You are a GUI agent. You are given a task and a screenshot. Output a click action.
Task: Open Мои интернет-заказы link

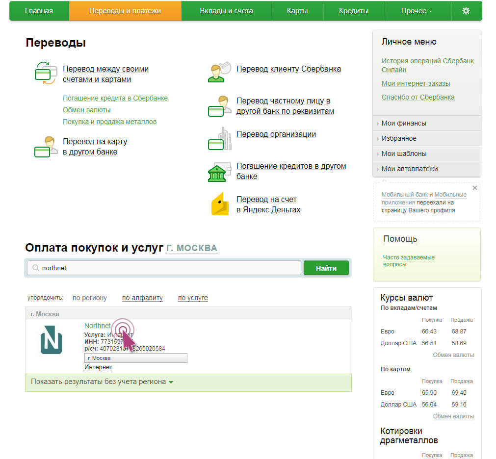point(416,83)
